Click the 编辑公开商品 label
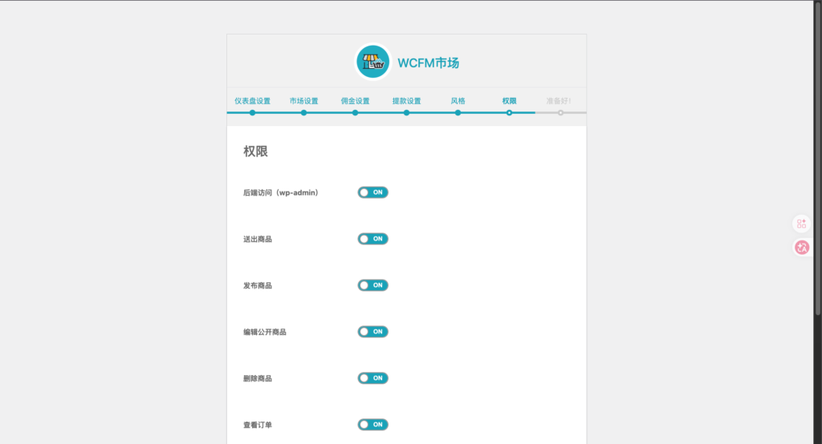Image resolution: width=822 pixels, height=444 pixels. (265, 332)
